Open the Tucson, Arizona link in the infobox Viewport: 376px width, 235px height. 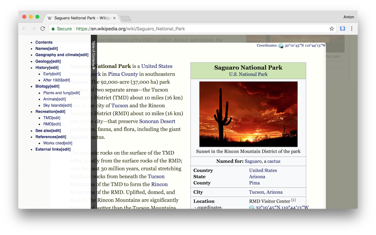point(266,192)
